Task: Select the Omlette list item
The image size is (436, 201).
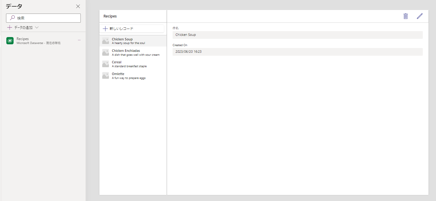Action: pyautogui.click(x=133, y=76)
